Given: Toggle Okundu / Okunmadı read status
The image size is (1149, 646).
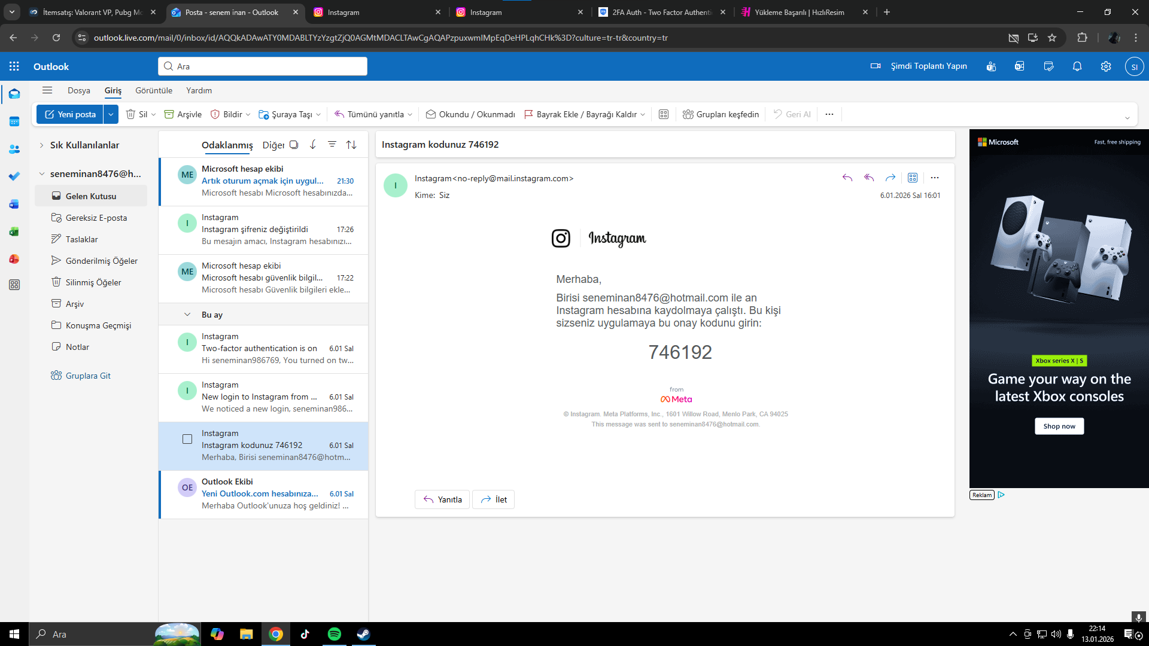Looking at the screenshot, I should tap(470, 114).
